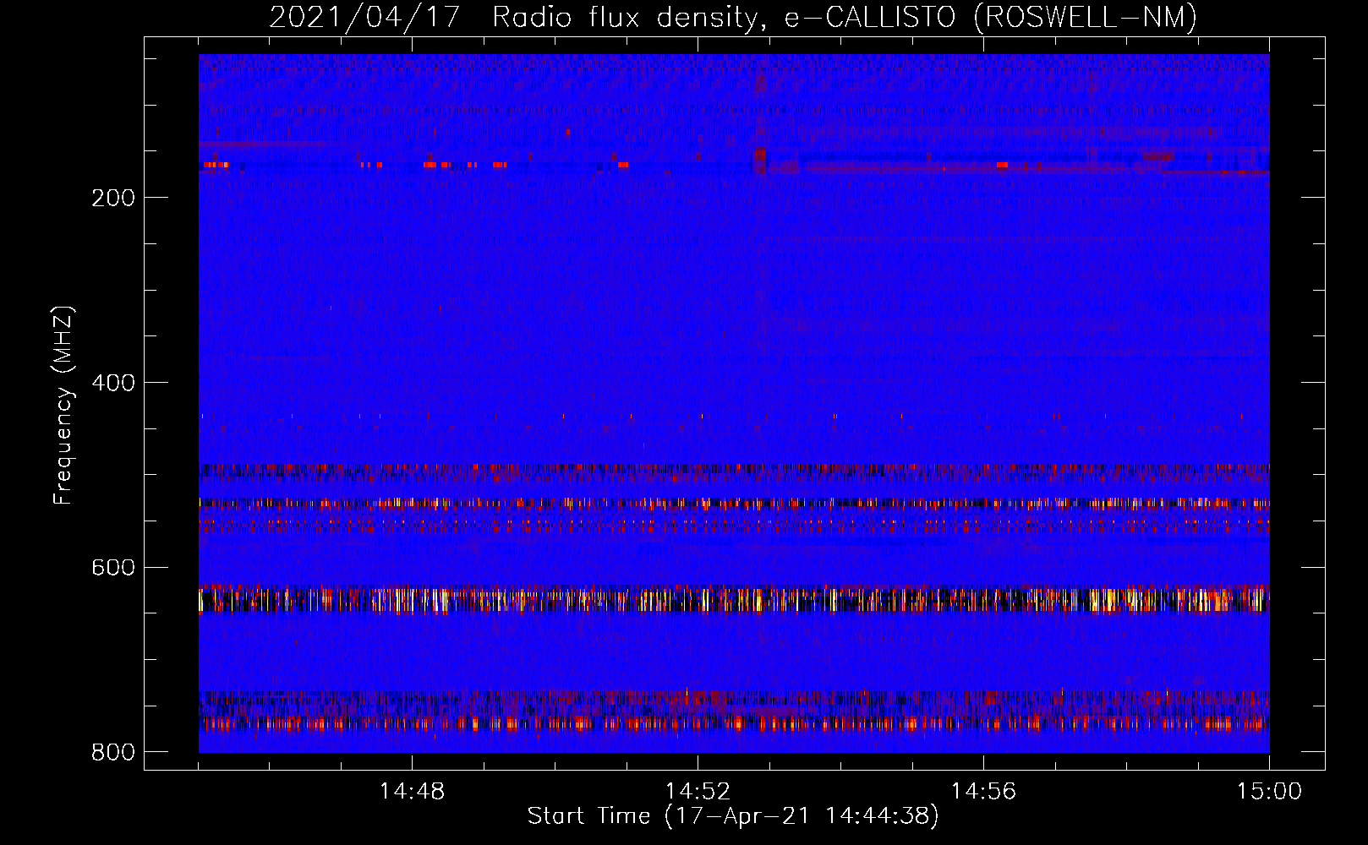
Task: Click the Frequency (MHZ) axis label
Action: click(x=63, y=406)
